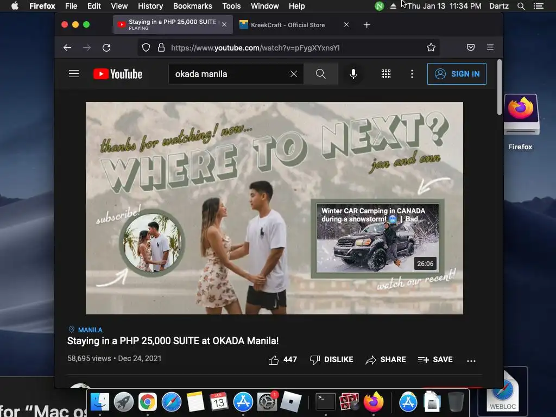Click circular subscribe channel avatar on end screen
This screenshot has height=417, width=556.
pyautogui.click(x=152, y=243)
